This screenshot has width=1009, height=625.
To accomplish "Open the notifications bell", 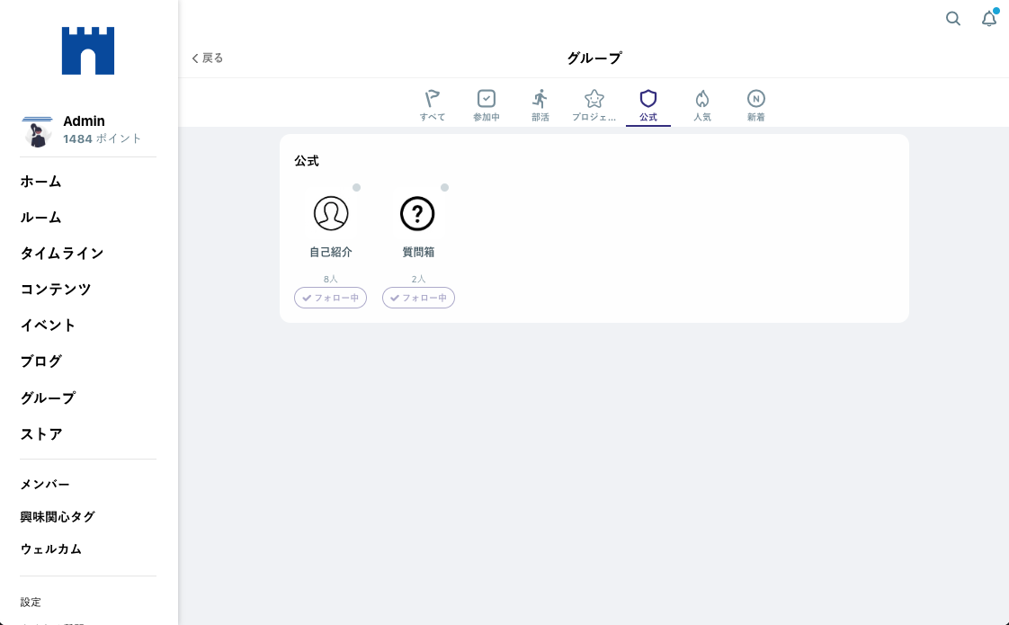I will click(989, 19).
